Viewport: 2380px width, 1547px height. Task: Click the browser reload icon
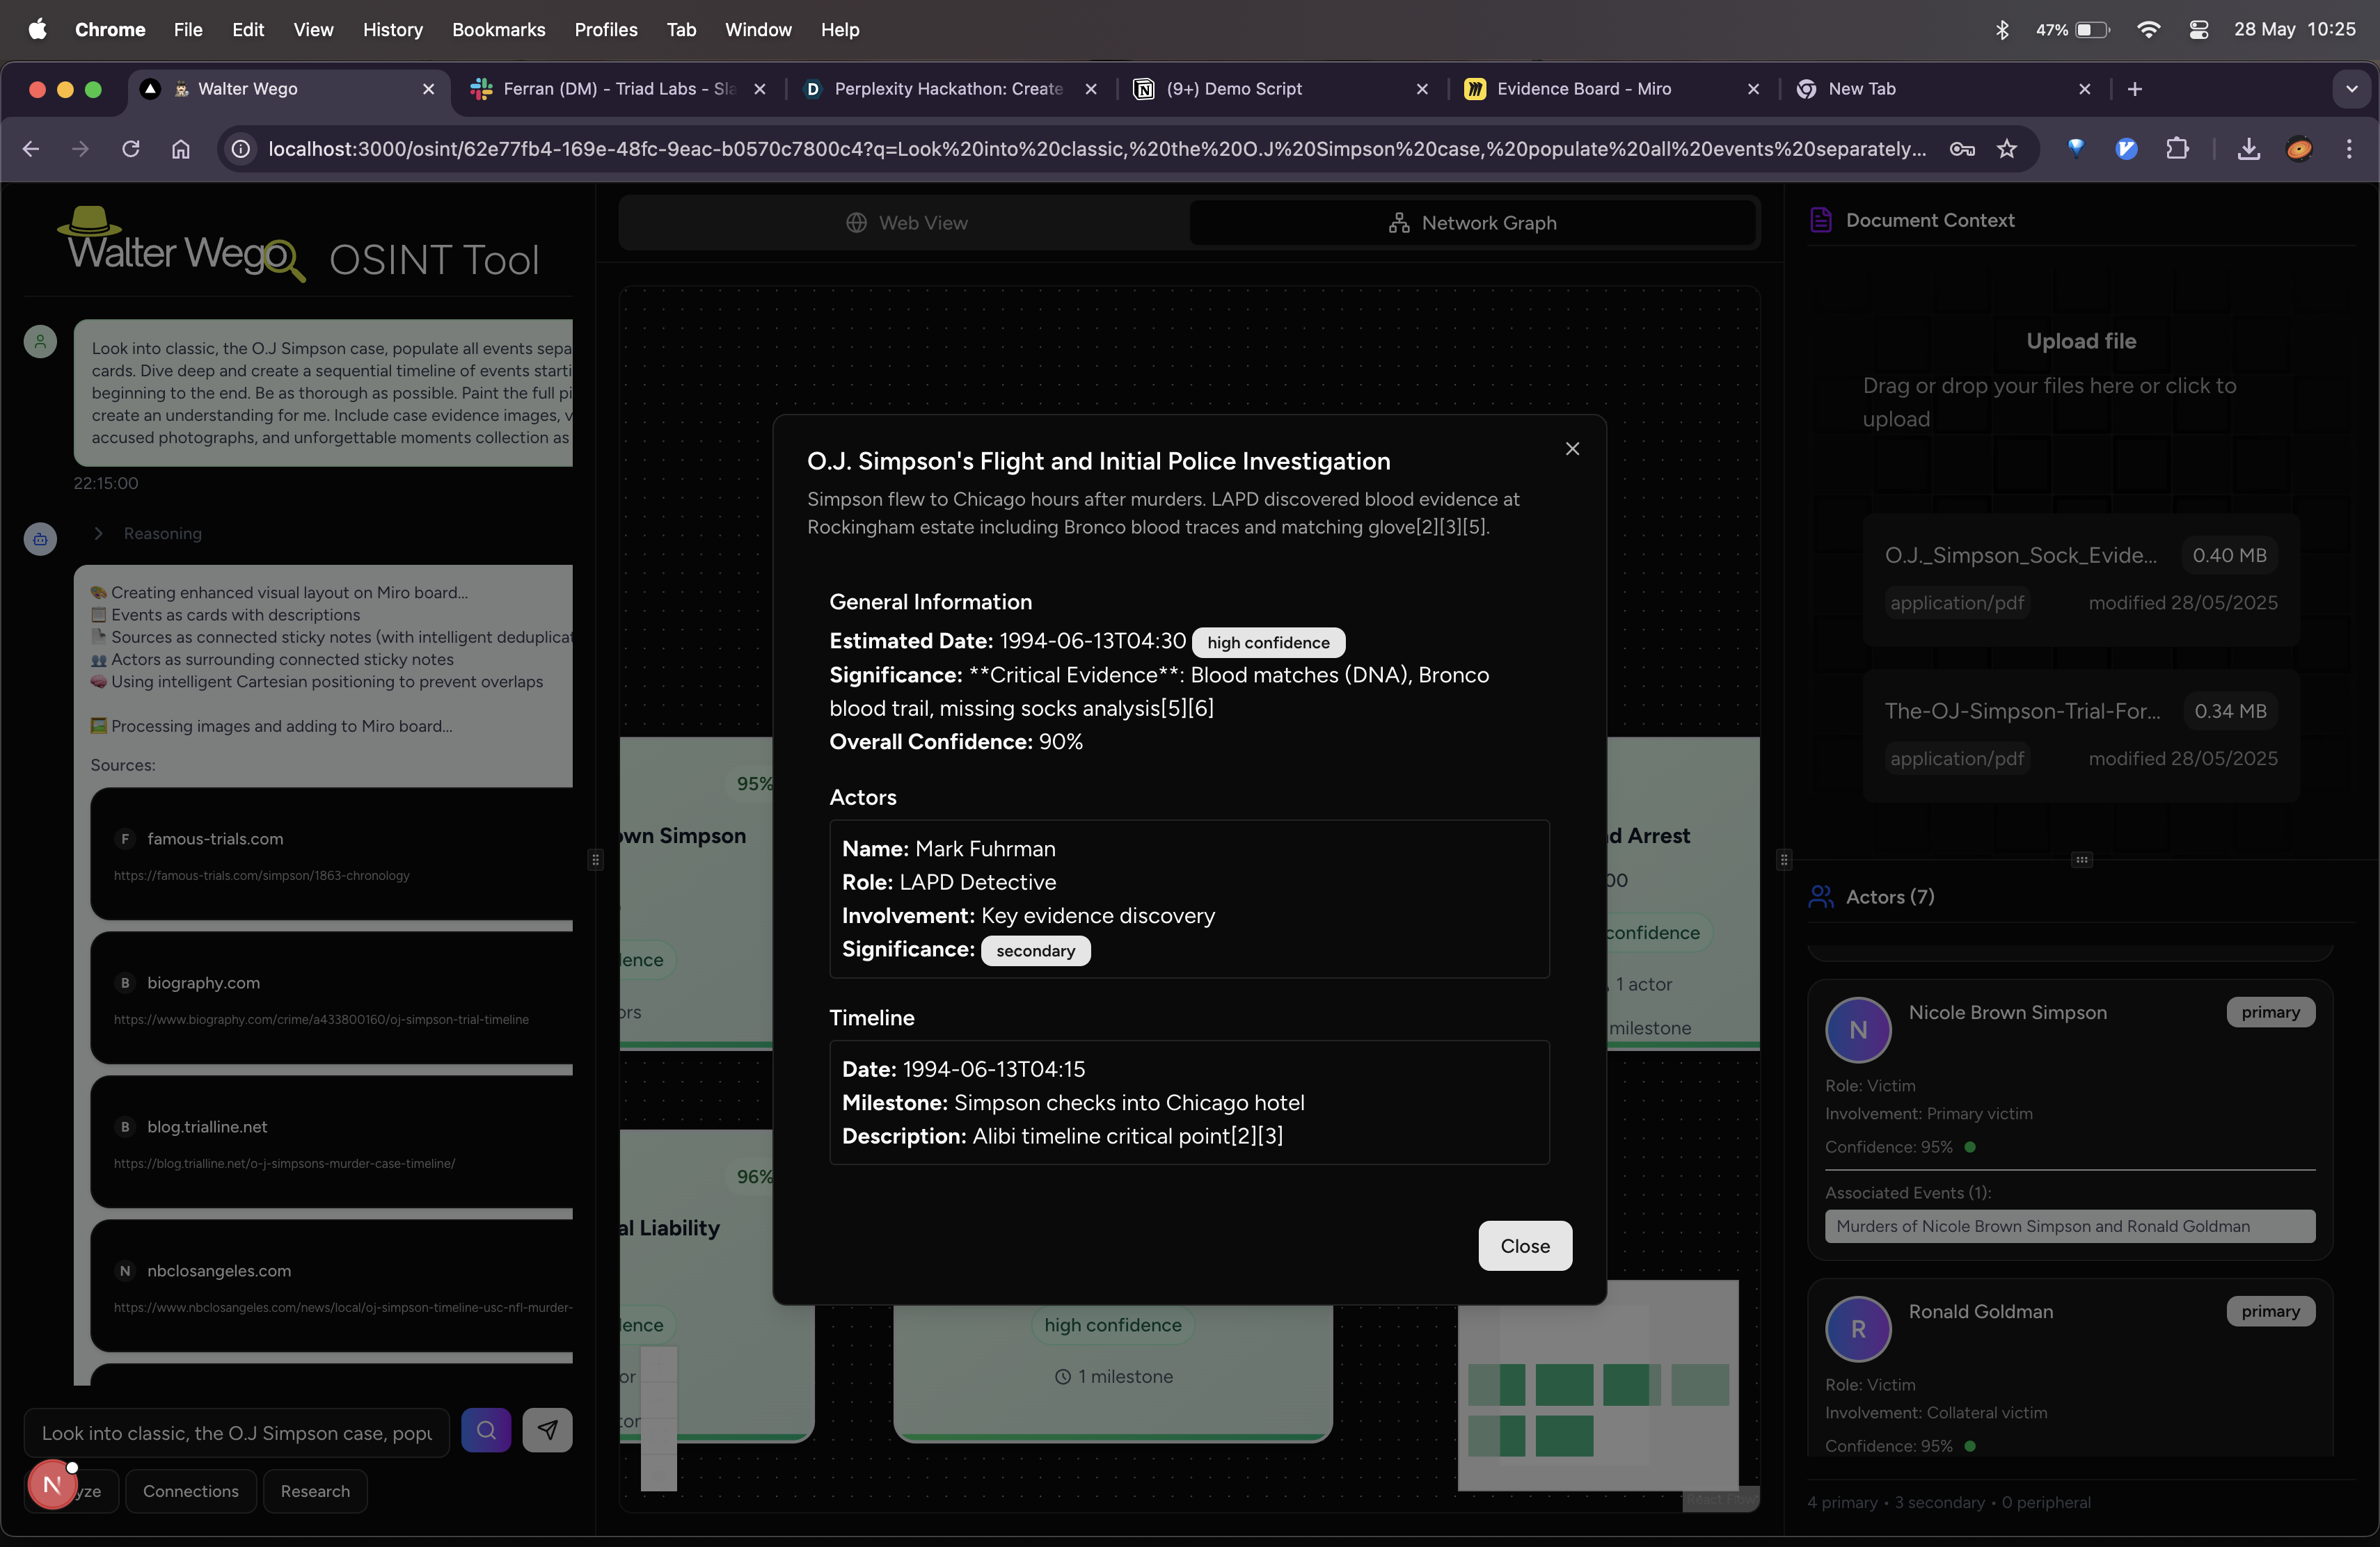(130, 149)
